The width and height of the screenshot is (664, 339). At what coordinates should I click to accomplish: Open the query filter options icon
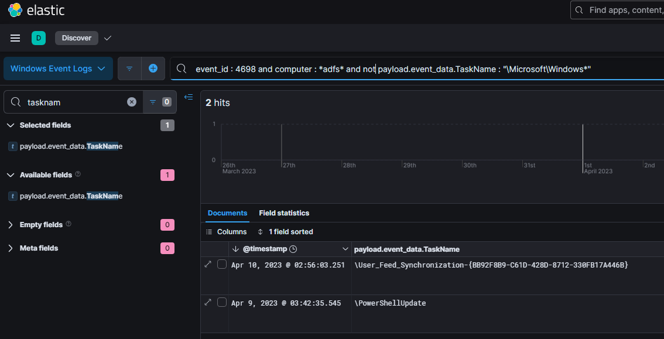[129, 69]
